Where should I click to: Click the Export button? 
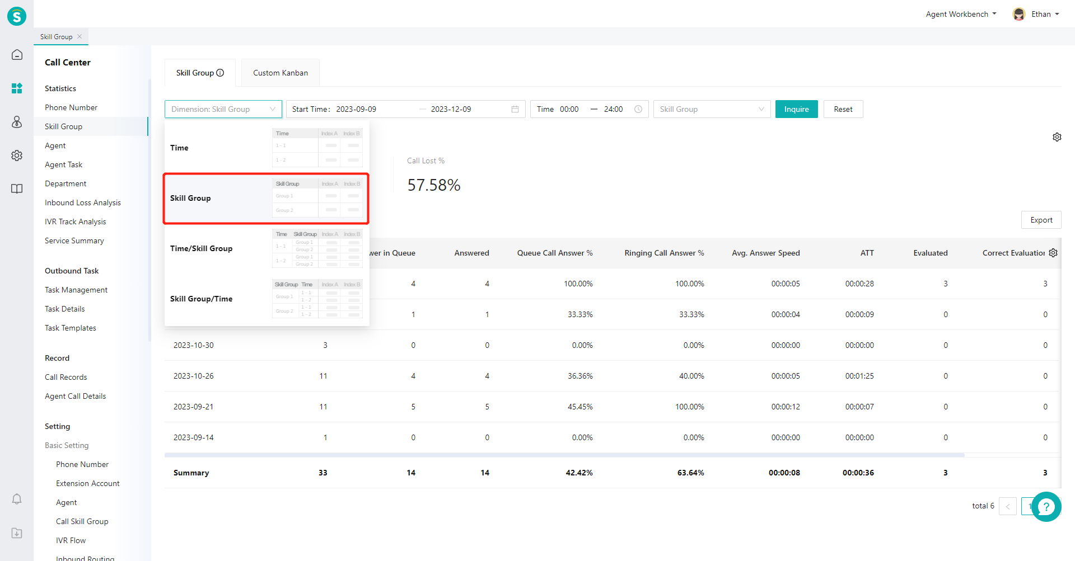pyautogui.click(x=1041, y=220)
